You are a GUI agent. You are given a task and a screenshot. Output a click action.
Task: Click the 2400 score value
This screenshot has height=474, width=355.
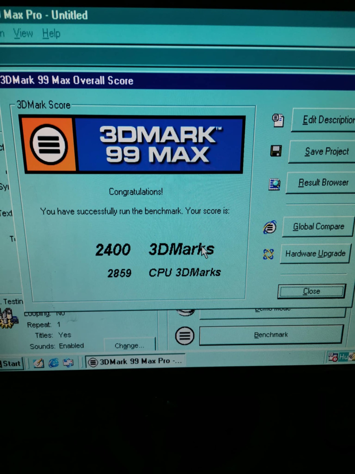click(x=113, y=250)
